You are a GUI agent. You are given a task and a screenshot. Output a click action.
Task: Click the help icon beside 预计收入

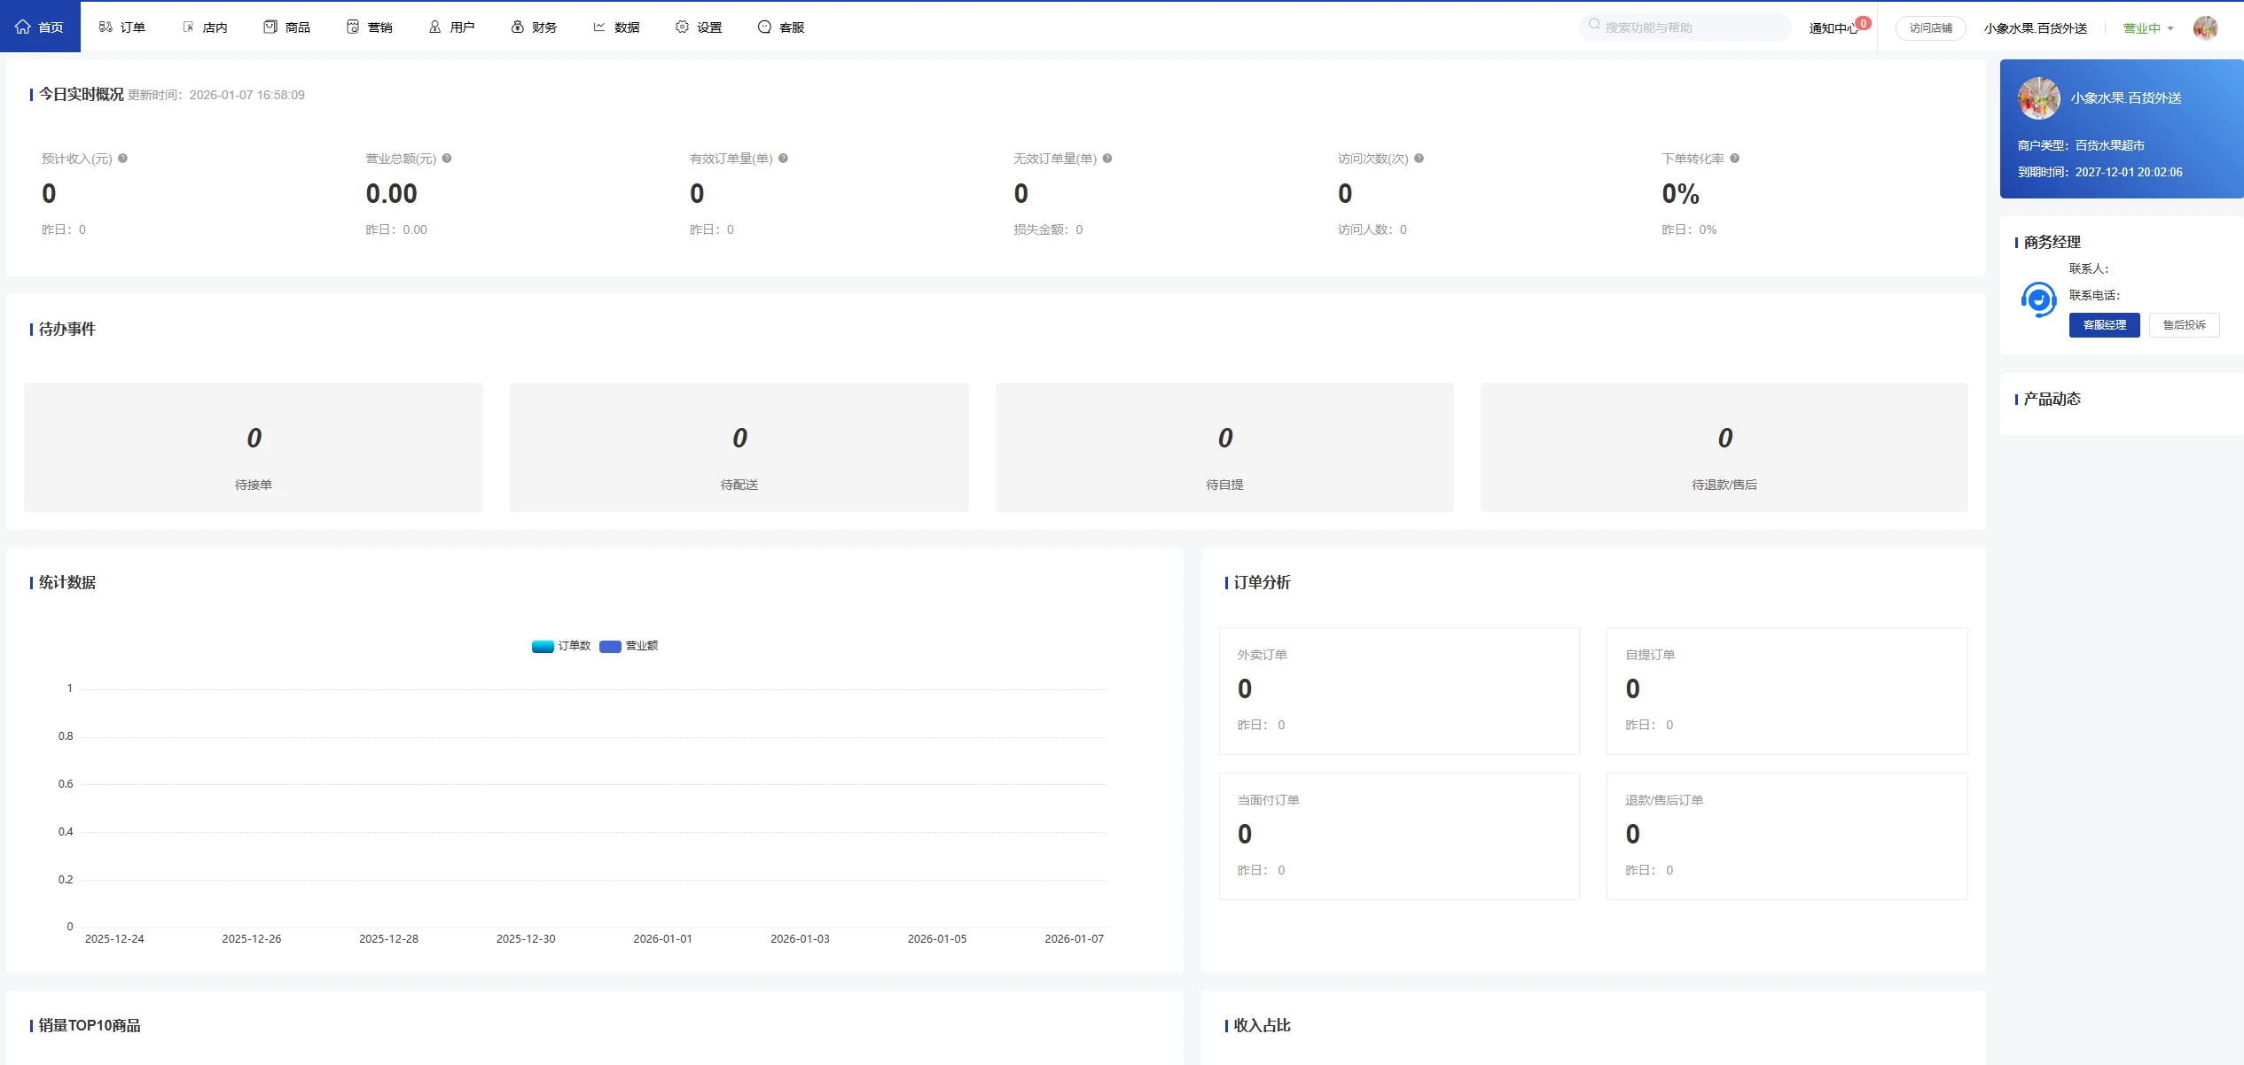click(123, 159)
